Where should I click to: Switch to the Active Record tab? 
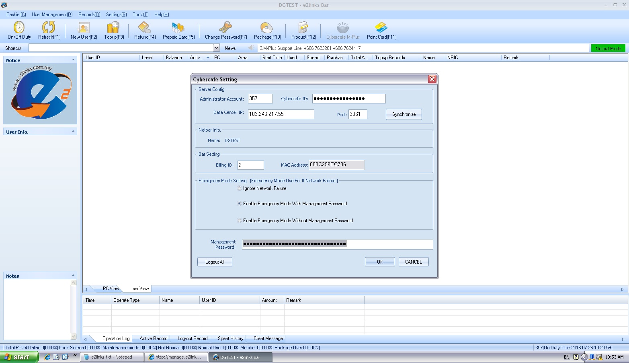tap(153, 338)
